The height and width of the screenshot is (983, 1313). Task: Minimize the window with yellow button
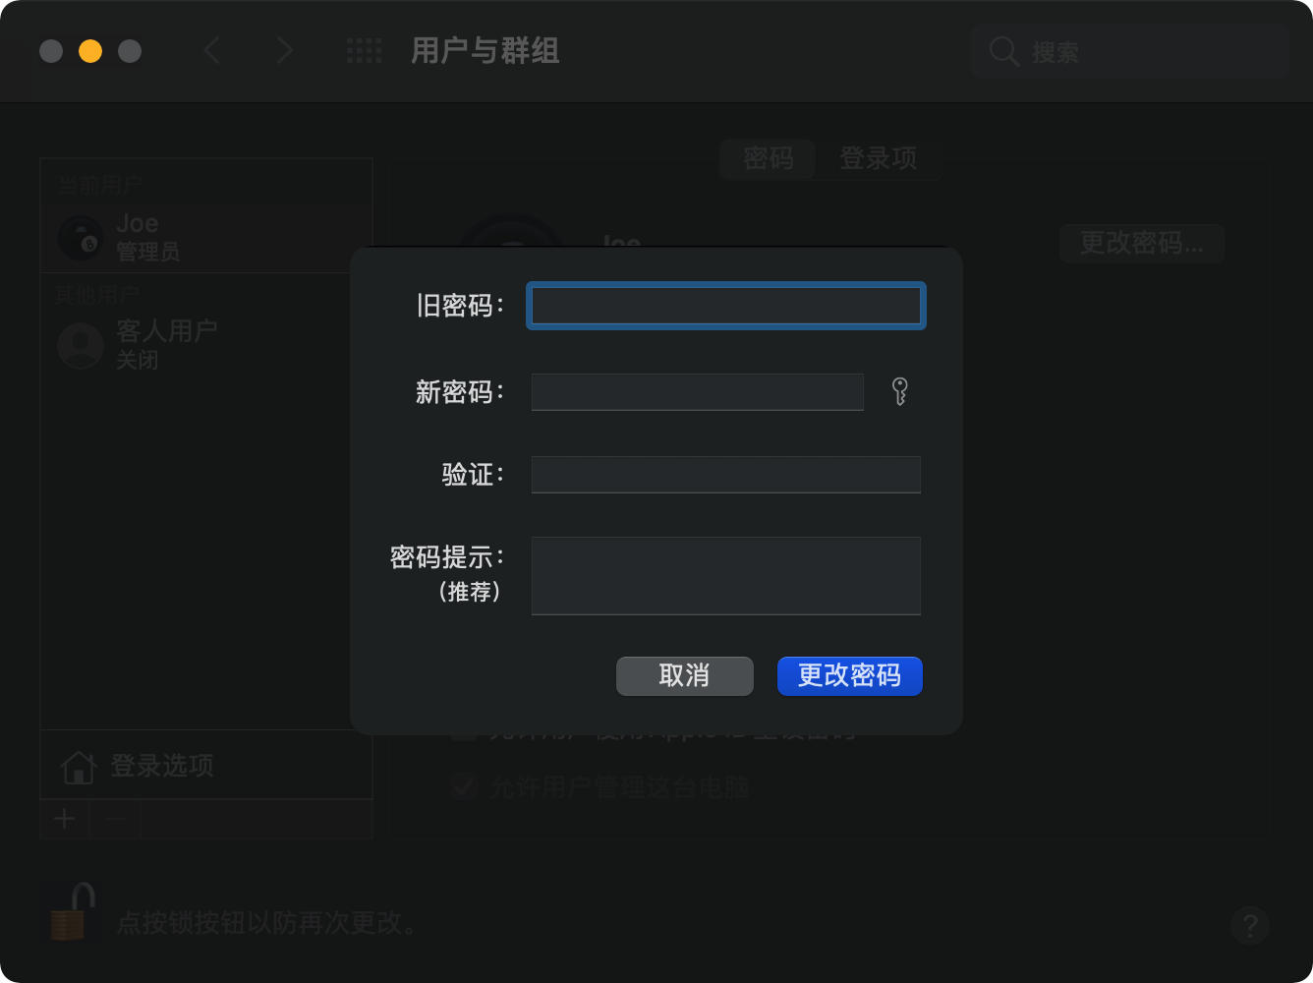pyautogui.click(x=90, y=51)
